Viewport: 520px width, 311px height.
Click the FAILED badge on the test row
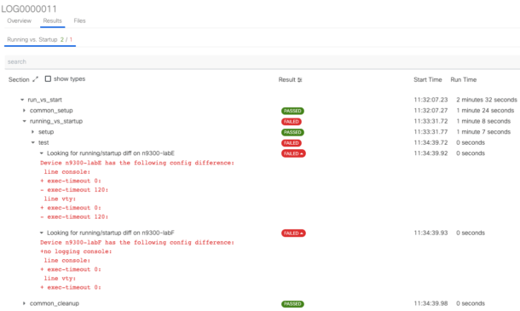coord(292,143)
